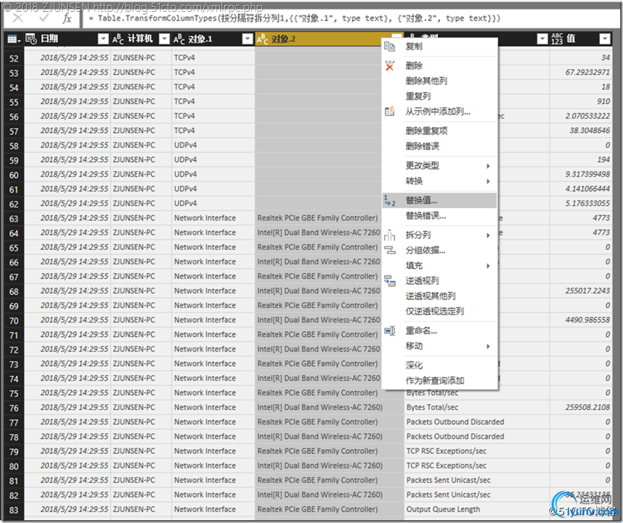Viewport: 623px width, 523px height.
Task: Open the table options icon in header corner
Action: tap(14, 39)
